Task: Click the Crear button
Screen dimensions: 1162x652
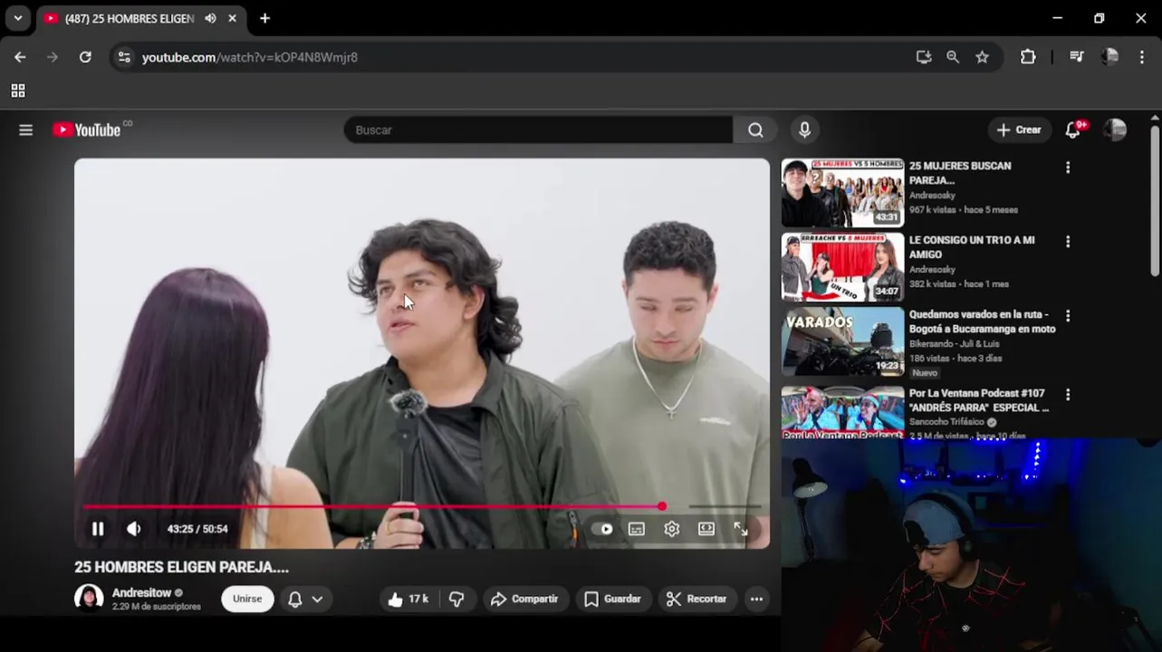Action: [1020, 129]
